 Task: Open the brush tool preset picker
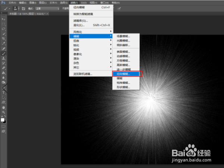[x=7, y=9]
